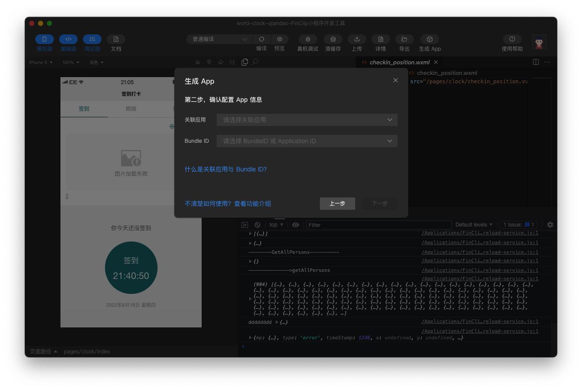The image size is (582, 390).
Task: Open the Bundle ID dropdown
Action: click(307, 141)
